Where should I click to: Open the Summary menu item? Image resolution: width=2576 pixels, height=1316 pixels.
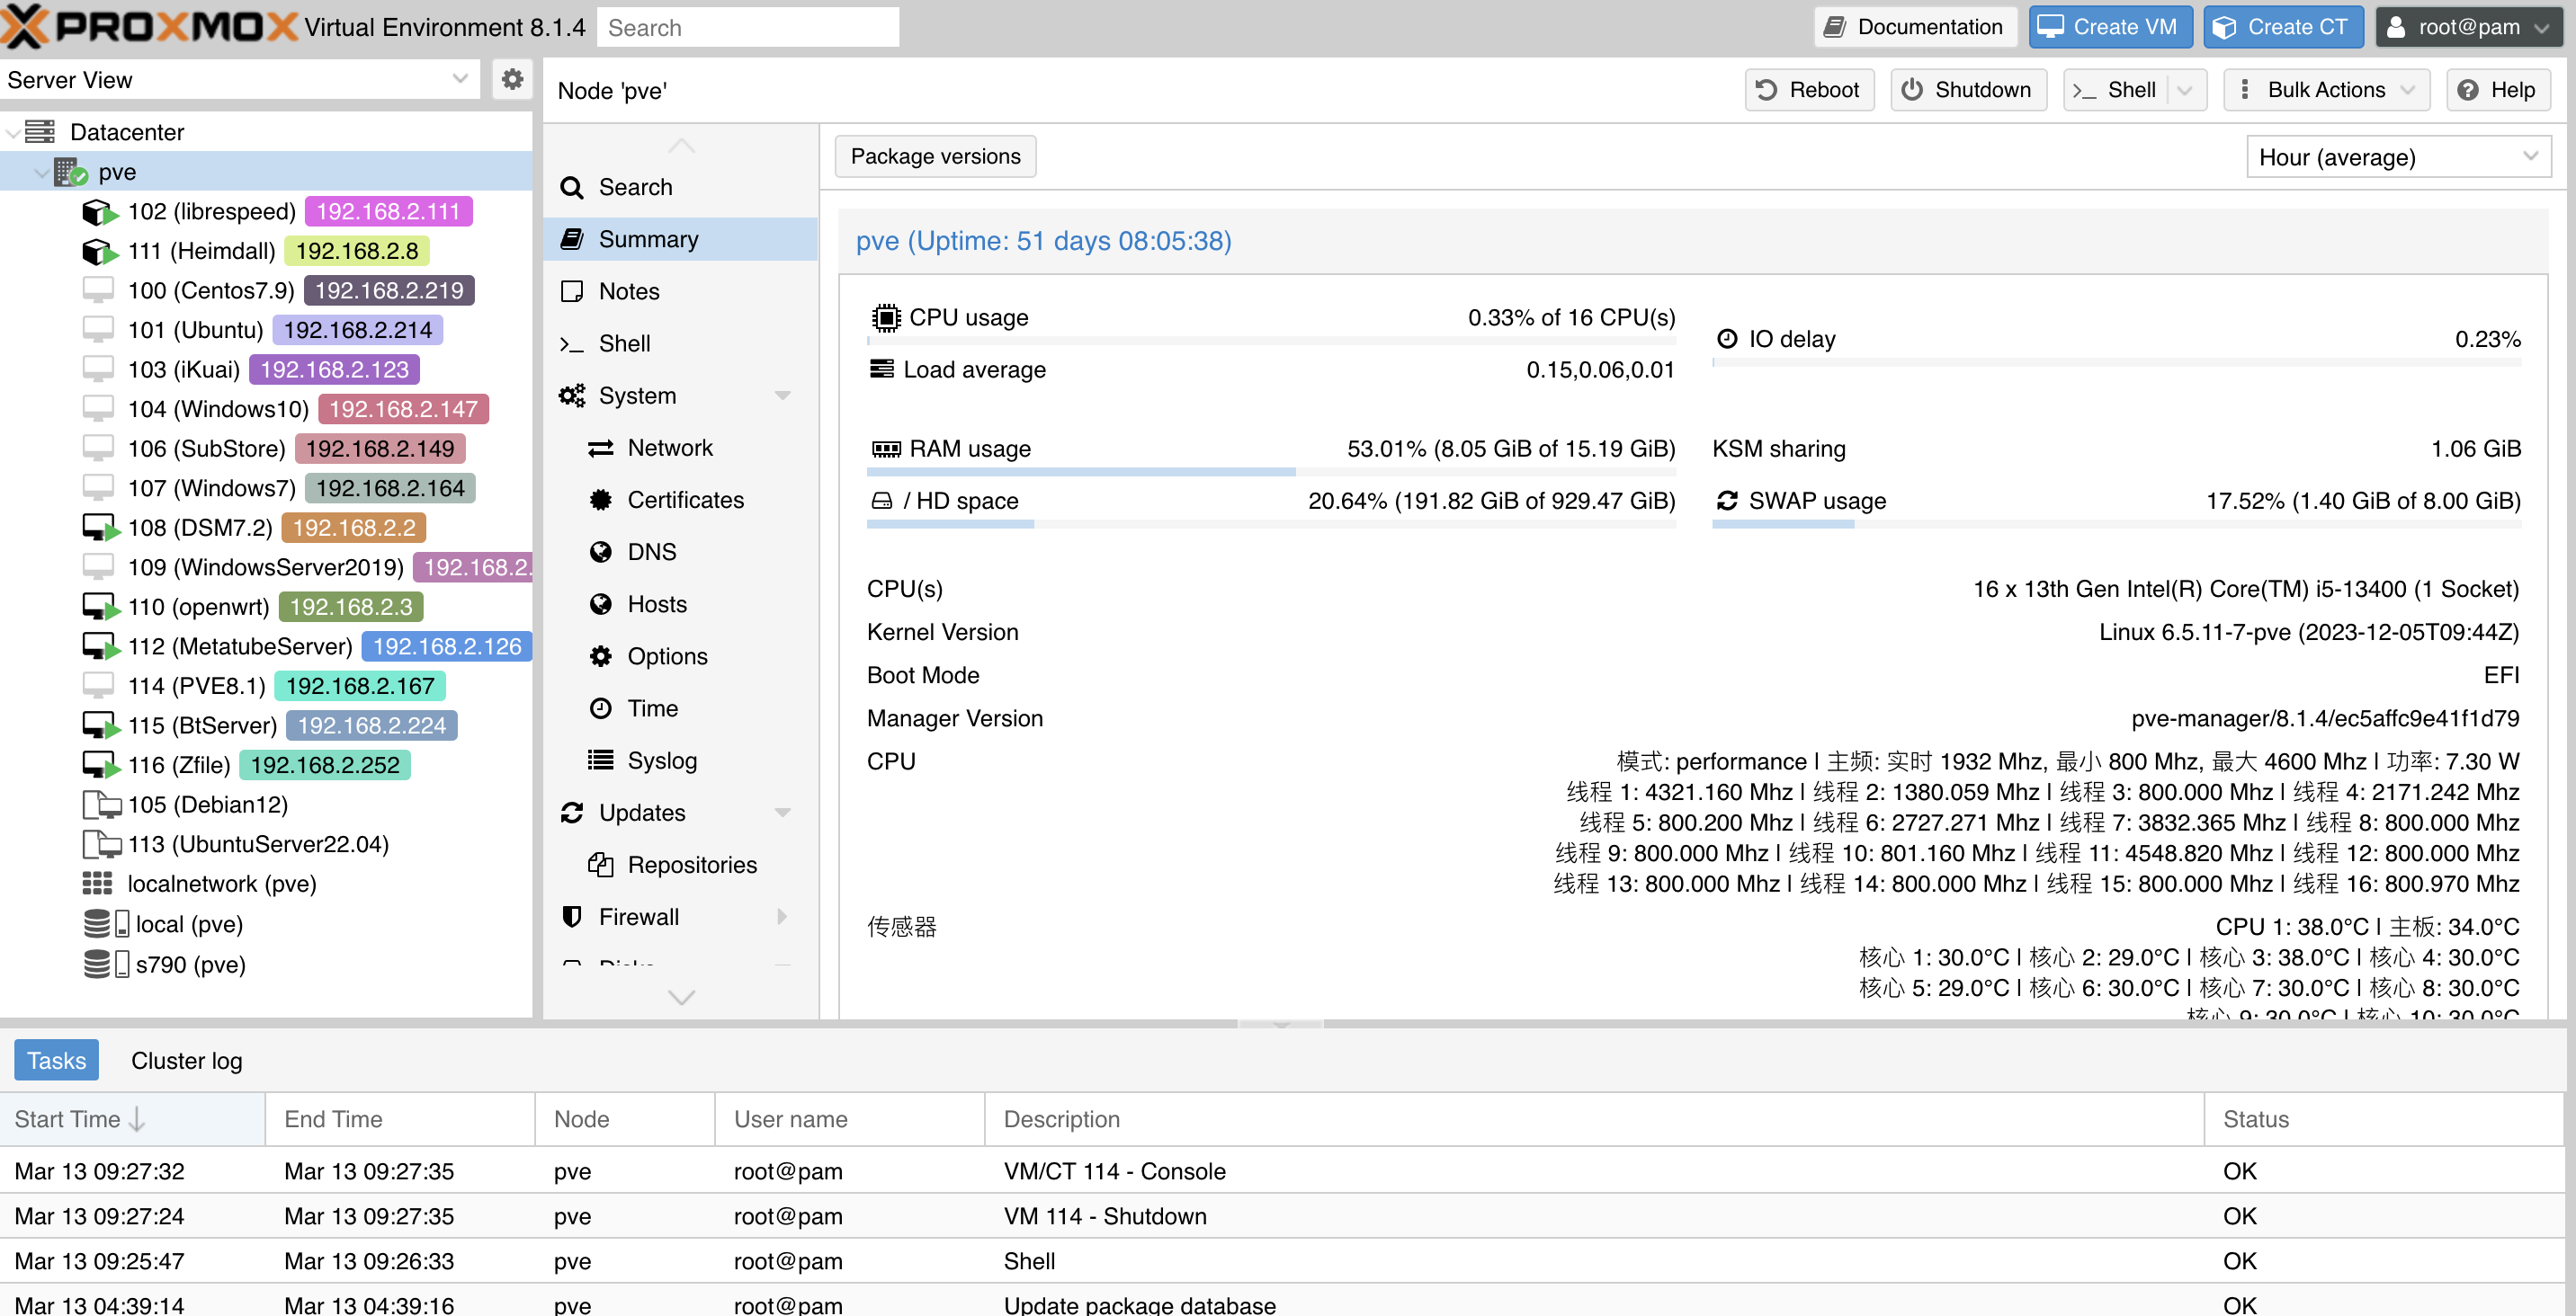(x=680, y=239)
